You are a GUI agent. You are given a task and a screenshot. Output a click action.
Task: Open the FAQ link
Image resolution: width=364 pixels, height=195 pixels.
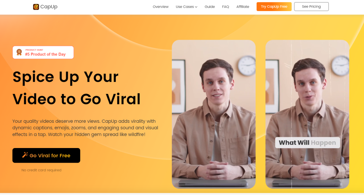pyautogui.click(x=226, y=7)
